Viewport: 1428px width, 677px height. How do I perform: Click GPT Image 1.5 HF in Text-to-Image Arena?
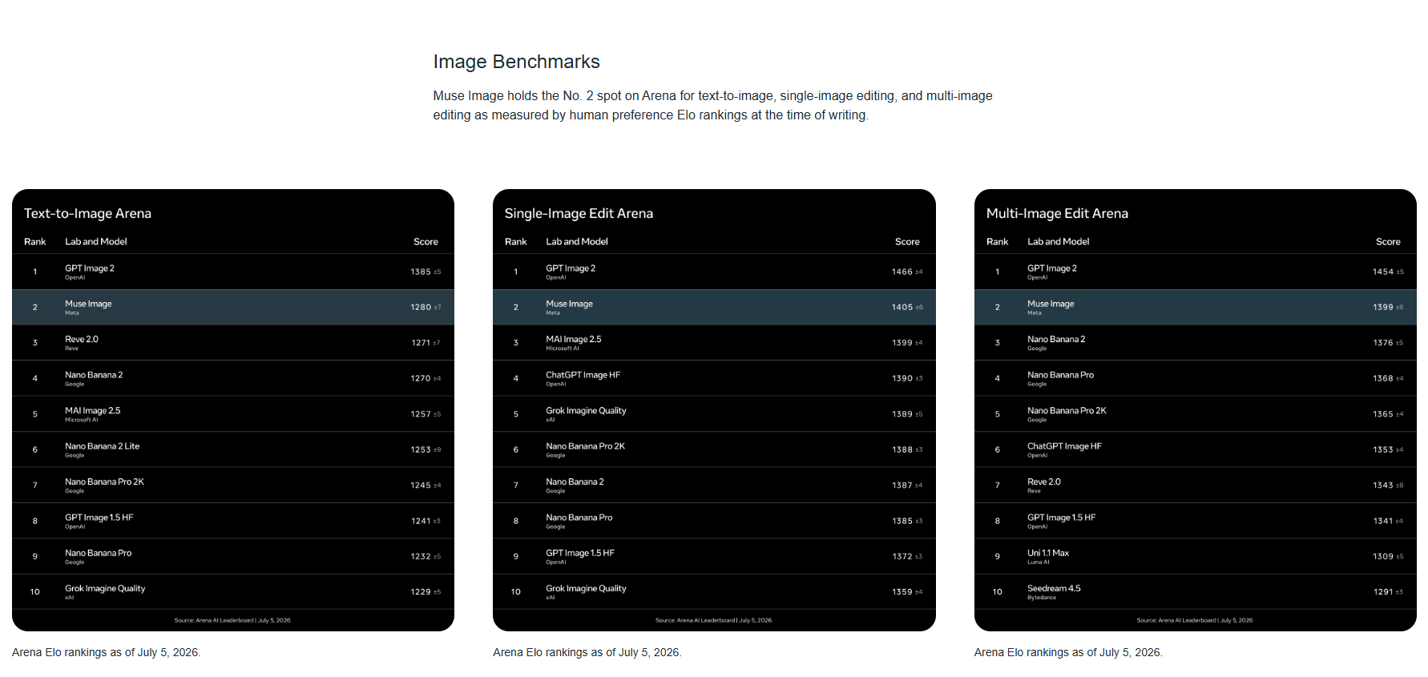(99, 518)
